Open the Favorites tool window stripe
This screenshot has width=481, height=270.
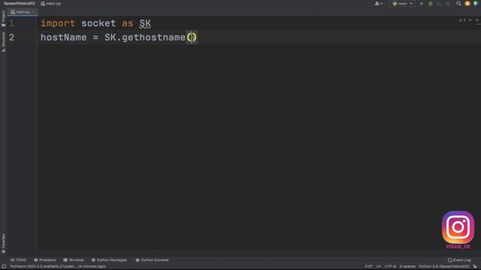pos(3,243)
